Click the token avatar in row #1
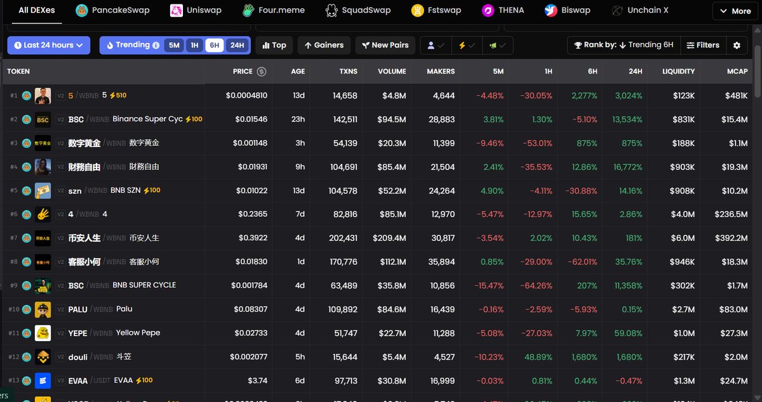The width and height of the screenshot is (762, 402). tap(43, 96)
